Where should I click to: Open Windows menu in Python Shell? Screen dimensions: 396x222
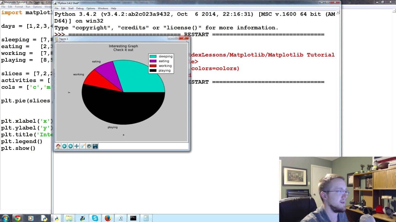click(103, 8)
